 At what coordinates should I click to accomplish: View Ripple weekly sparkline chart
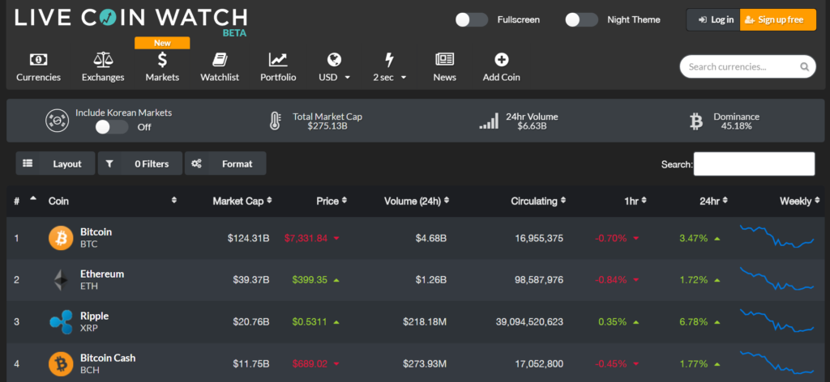click(x=777, y=320)
